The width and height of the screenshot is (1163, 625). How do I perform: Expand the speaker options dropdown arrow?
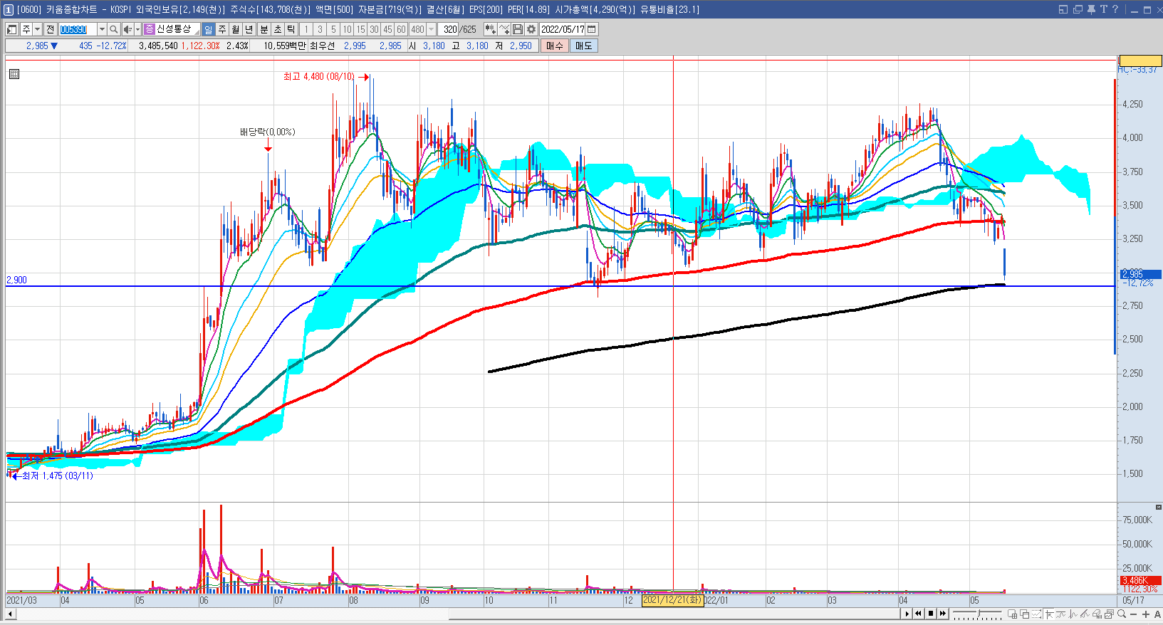coord(137,29)
